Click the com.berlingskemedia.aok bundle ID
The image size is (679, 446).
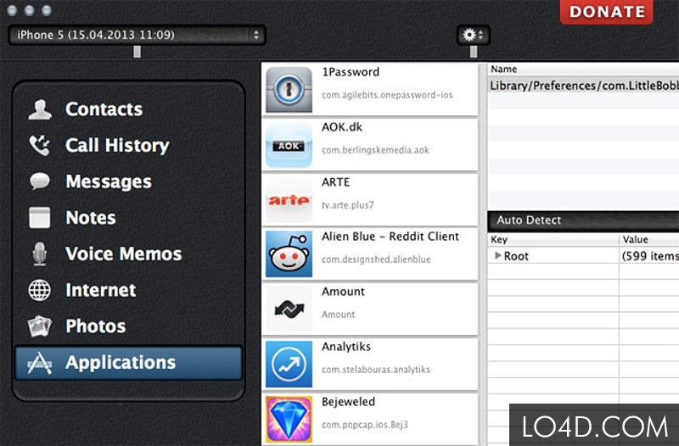[x=375, y=150]
